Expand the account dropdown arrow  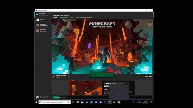(x=49, y=13)
